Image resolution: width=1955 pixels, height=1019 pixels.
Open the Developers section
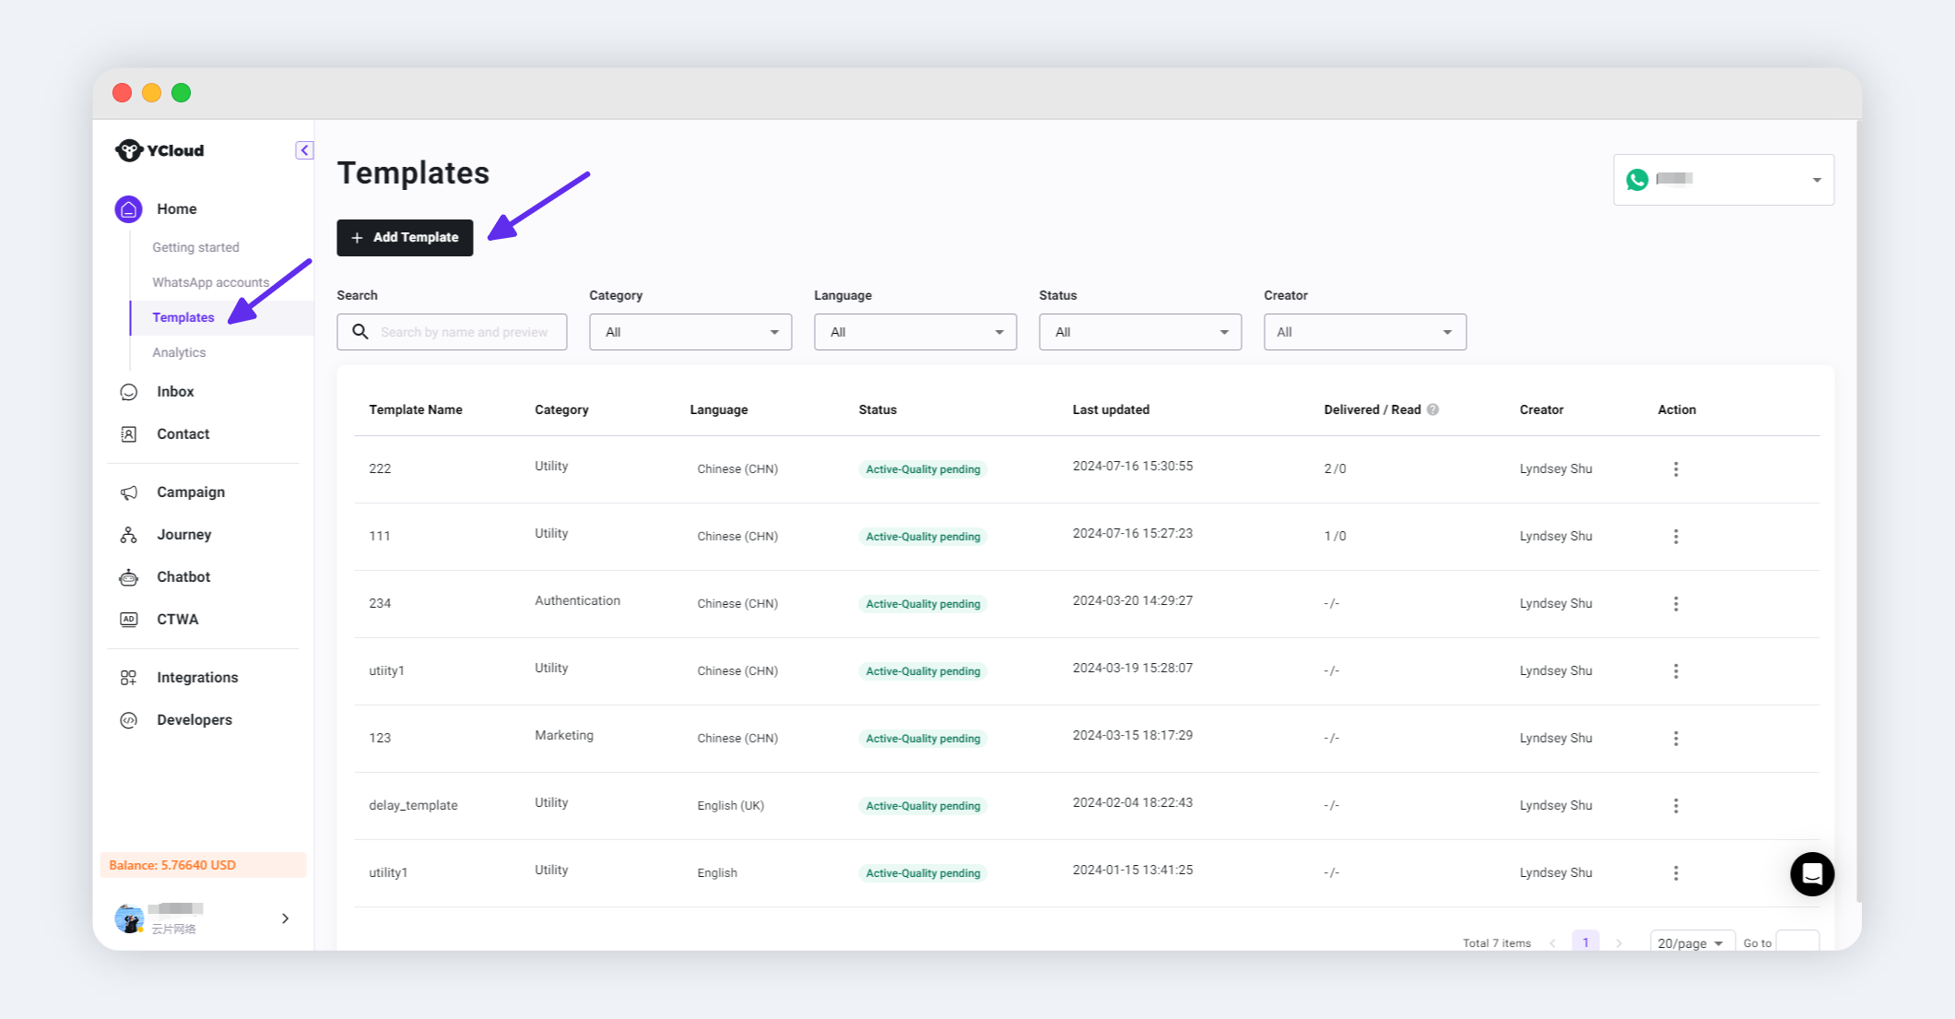(194, 720)
